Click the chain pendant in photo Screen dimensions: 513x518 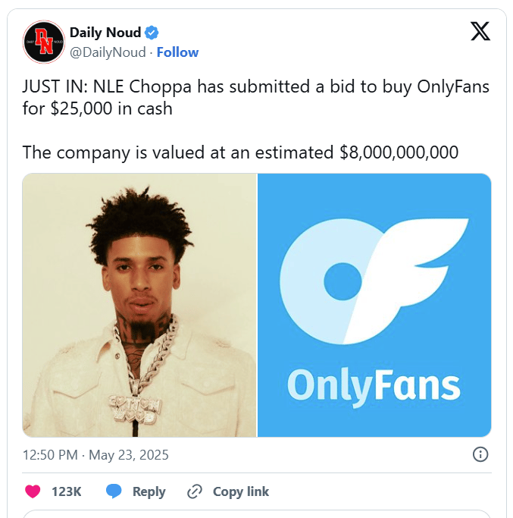point(136,410)
